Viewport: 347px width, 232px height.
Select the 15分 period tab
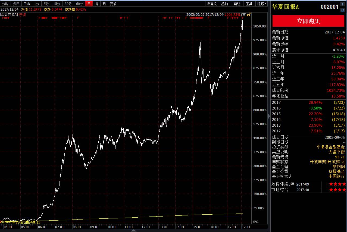pyautogui.click(x=57, y=4)
